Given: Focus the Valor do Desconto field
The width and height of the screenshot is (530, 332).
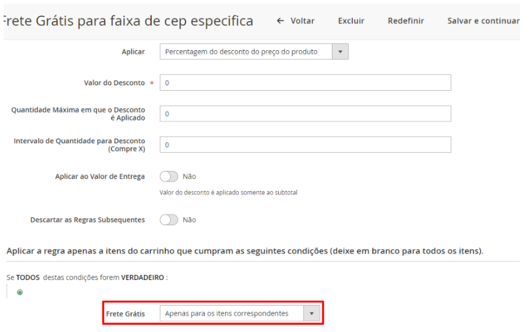Looking at the screenshot, I should pyautogui.click(x=305, y=83).
